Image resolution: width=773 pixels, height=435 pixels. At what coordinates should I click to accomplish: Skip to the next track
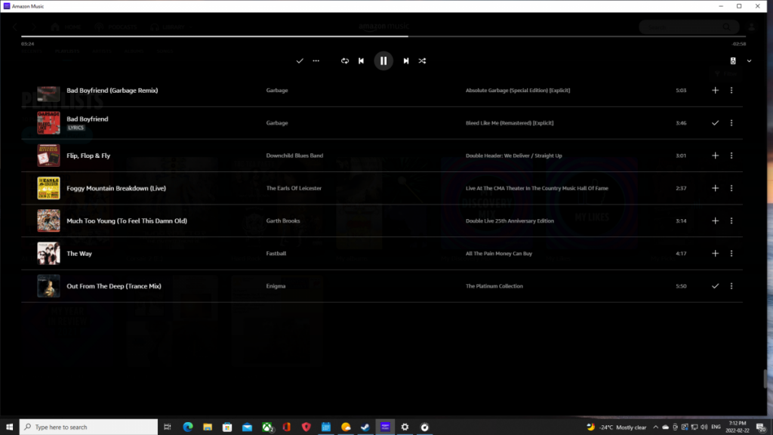click(405, 60)
